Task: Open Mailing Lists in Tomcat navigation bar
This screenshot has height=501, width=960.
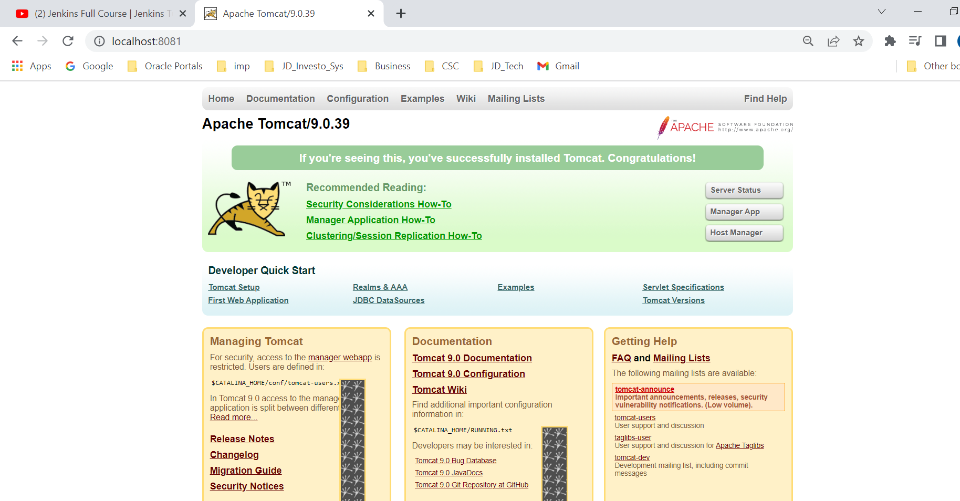Action: coord(516,99)
